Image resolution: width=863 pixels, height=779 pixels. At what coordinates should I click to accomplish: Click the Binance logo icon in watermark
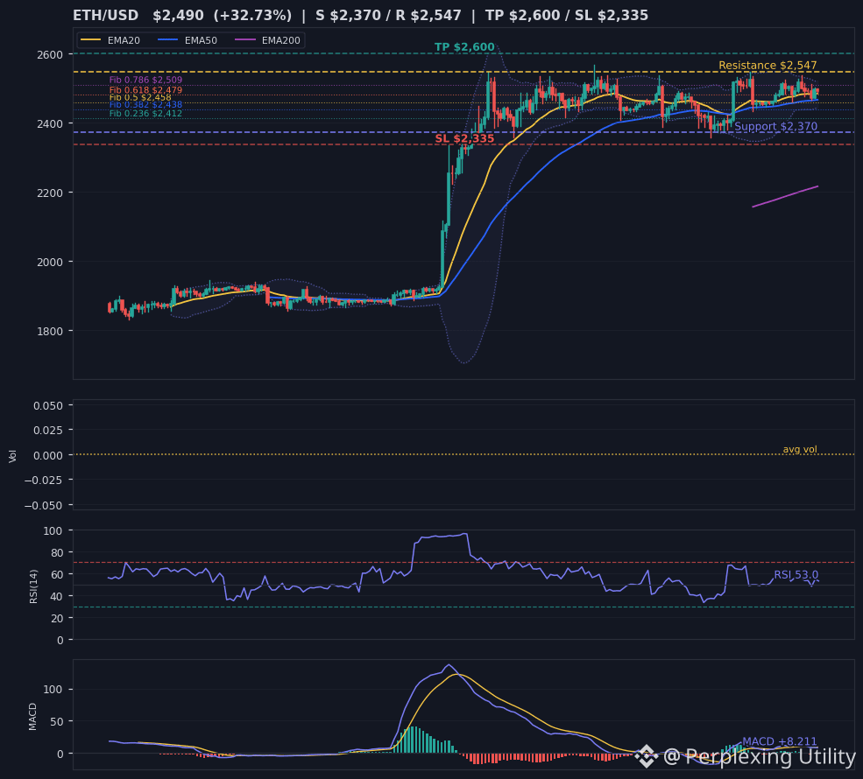[646, 756]
